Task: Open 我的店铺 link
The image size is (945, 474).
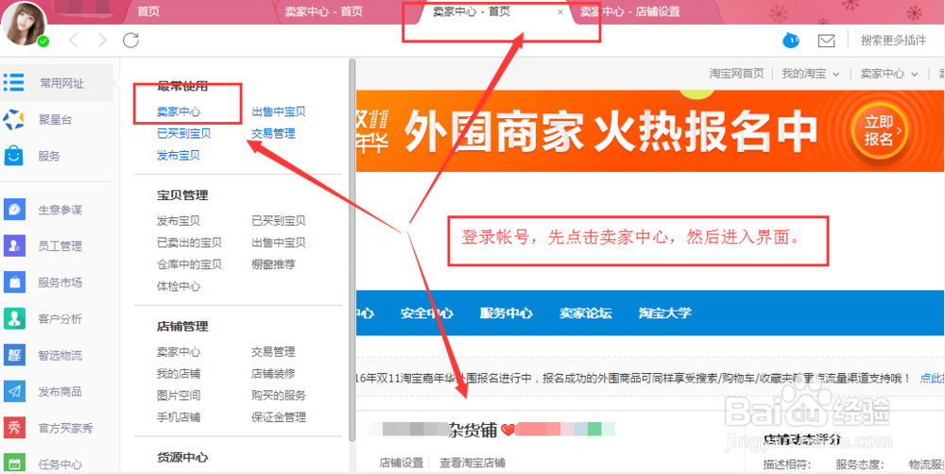Action: [x=179, y=373]
